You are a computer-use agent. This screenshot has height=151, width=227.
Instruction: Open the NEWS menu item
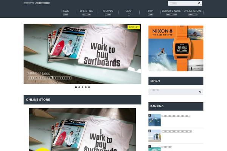65,12
